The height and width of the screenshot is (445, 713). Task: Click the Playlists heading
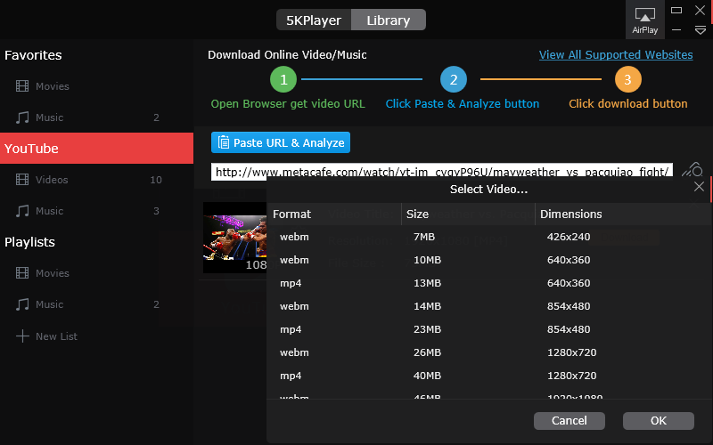click(29, 242)
